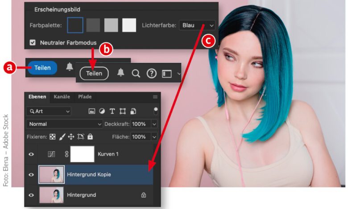
Task: Click the Hintergrund layer lock icon
Action: (144, 195)
